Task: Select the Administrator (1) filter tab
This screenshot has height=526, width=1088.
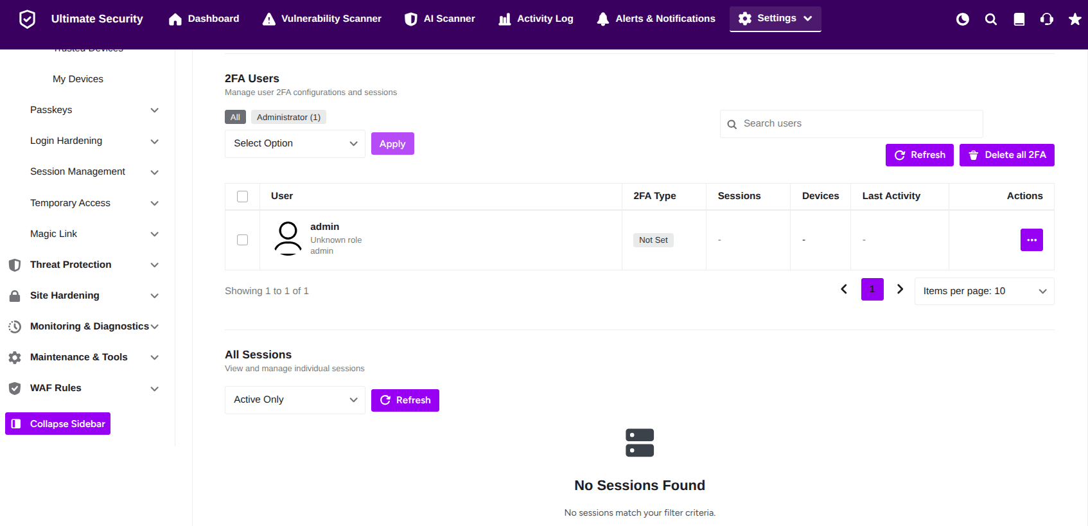Action: click(288, 117)
